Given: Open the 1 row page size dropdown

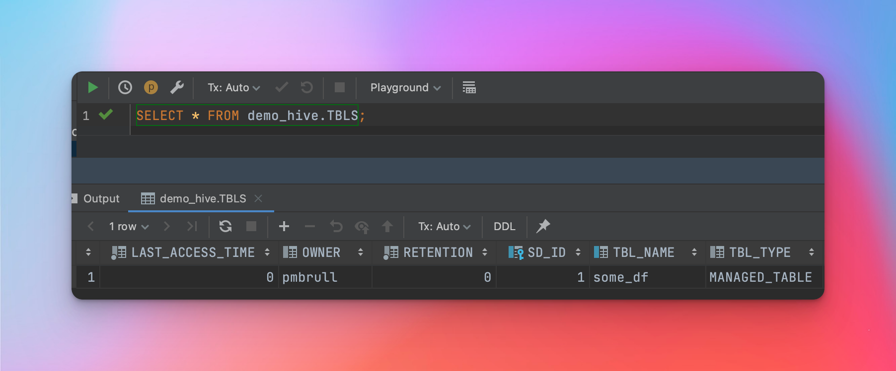Looking at the screenshot, I should (129, 227).
